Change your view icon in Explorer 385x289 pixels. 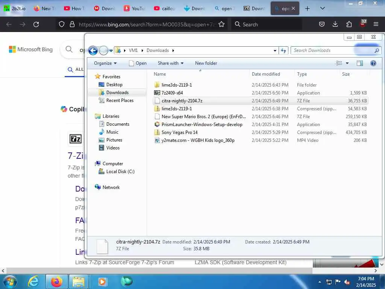(x=339, y=63)
